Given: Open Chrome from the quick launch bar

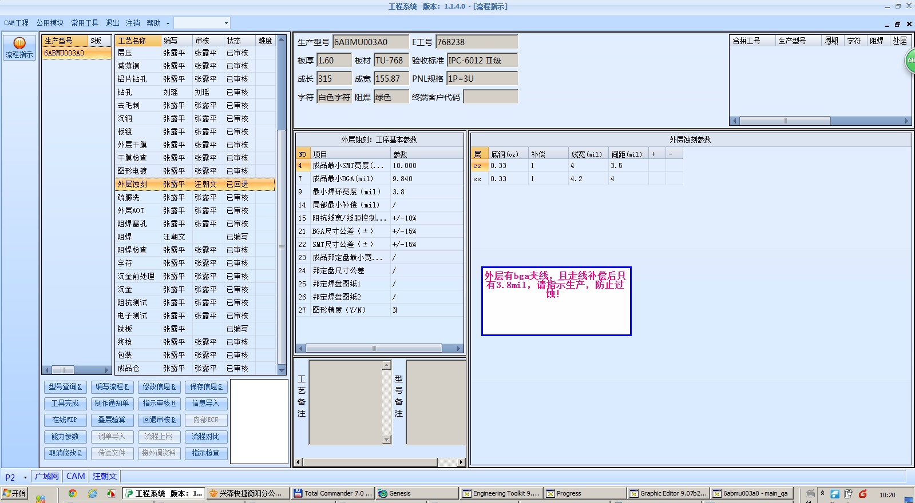Looking at the screenshot, I should click(x=73, y=493).
